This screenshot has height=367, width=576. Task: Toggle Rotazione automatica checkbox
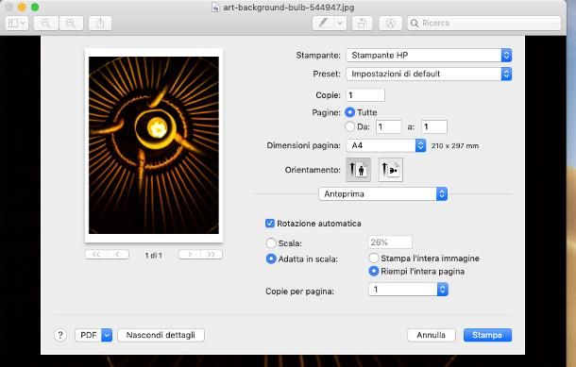[x=270, y=224]
